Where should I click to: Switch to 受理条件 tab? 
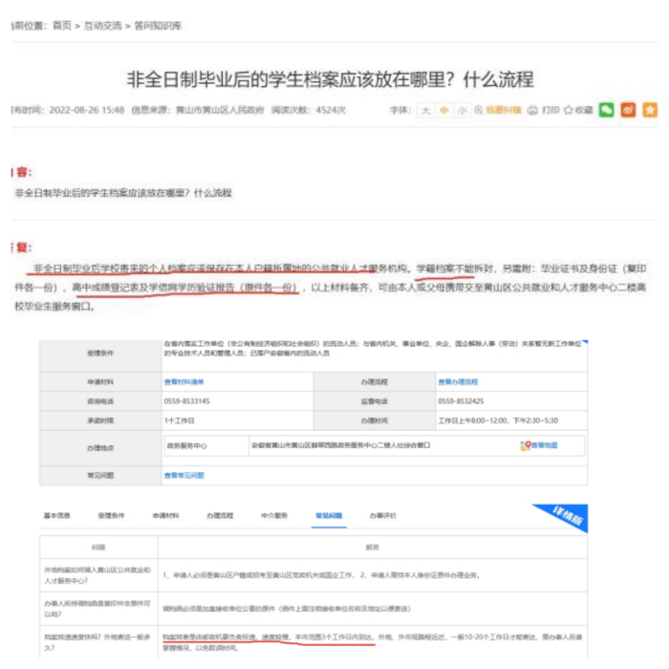point(111,515)
